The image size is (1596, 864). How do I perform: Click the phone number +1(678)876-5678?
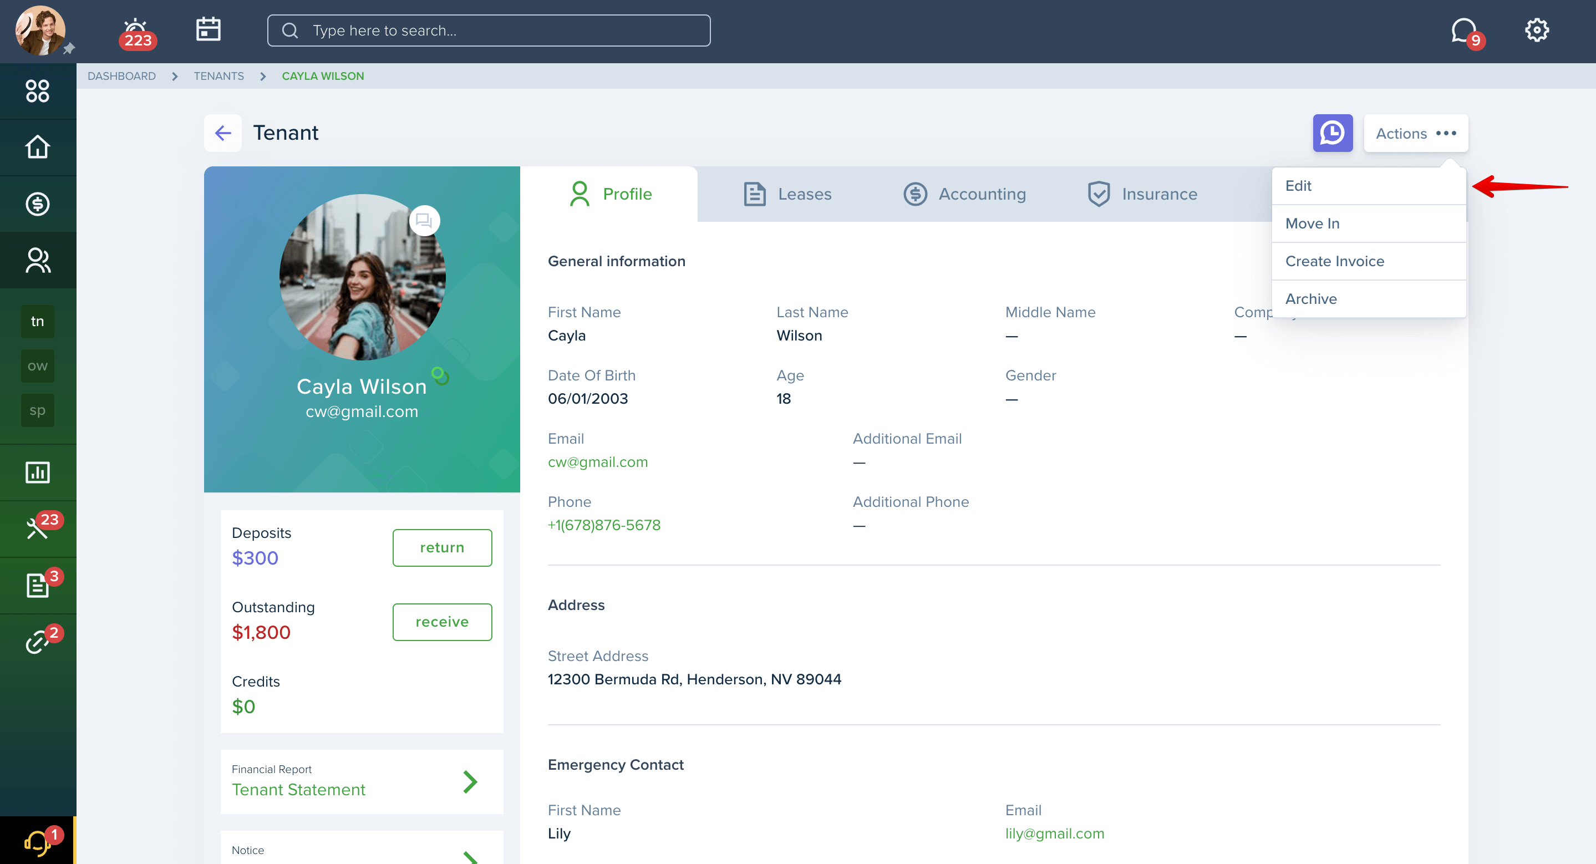pos(603,525)
